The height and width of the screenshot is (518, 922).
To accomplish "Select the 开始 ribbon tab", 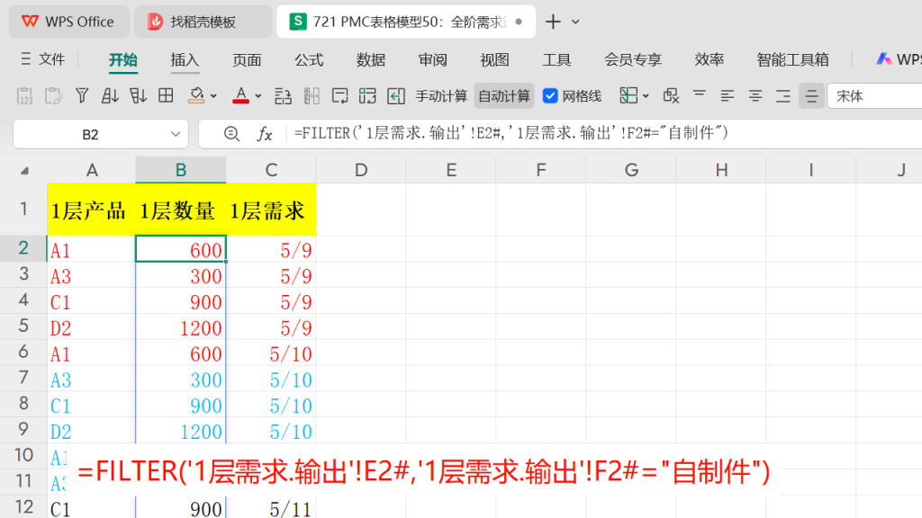I will point(122,60).
